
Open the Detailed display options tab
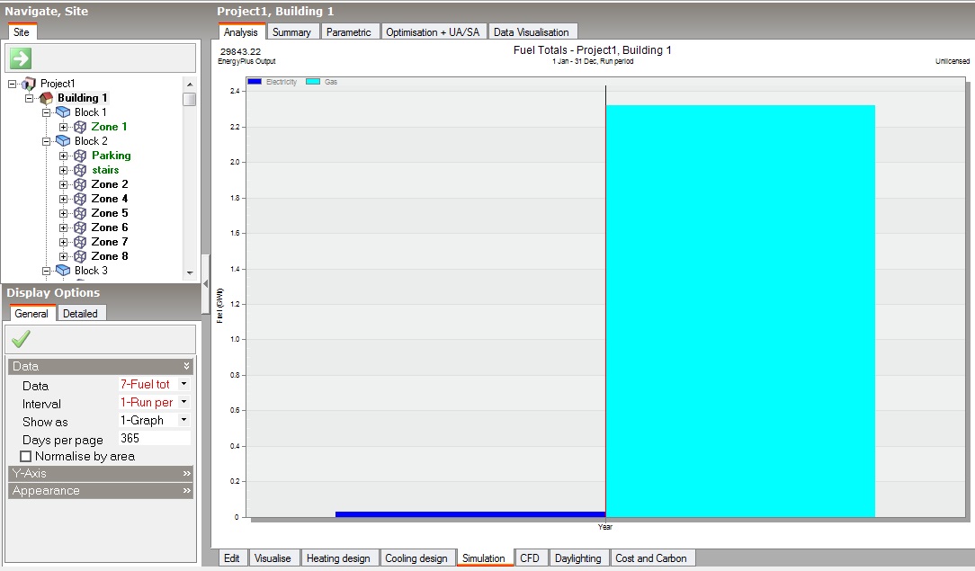pos(80,314)
